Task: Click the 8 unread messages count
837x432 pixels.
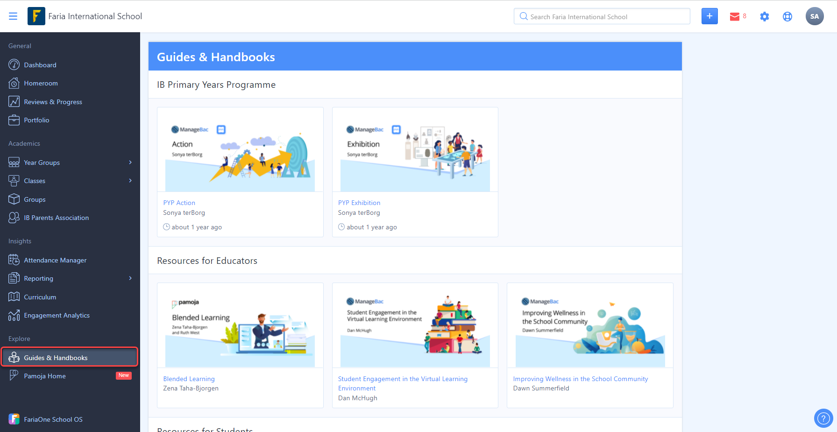Action: tap(745, 16)
